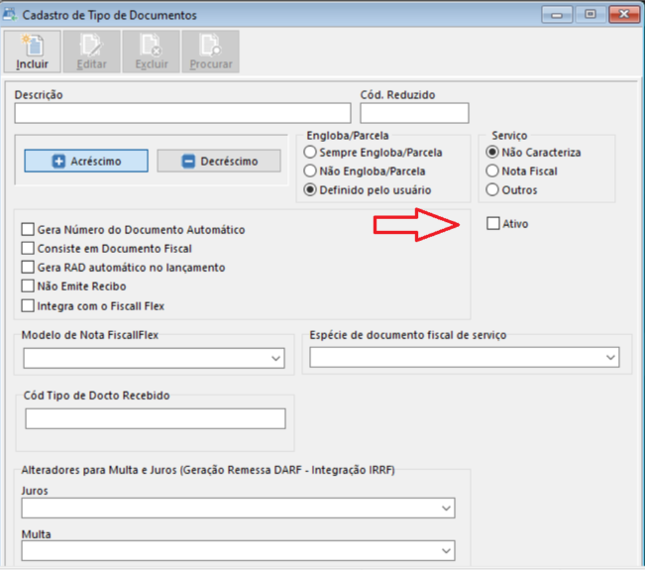This screenshot has height=570, width=645.
Task: Expand the Juros dropdown
Action: (x=238, y=508)
